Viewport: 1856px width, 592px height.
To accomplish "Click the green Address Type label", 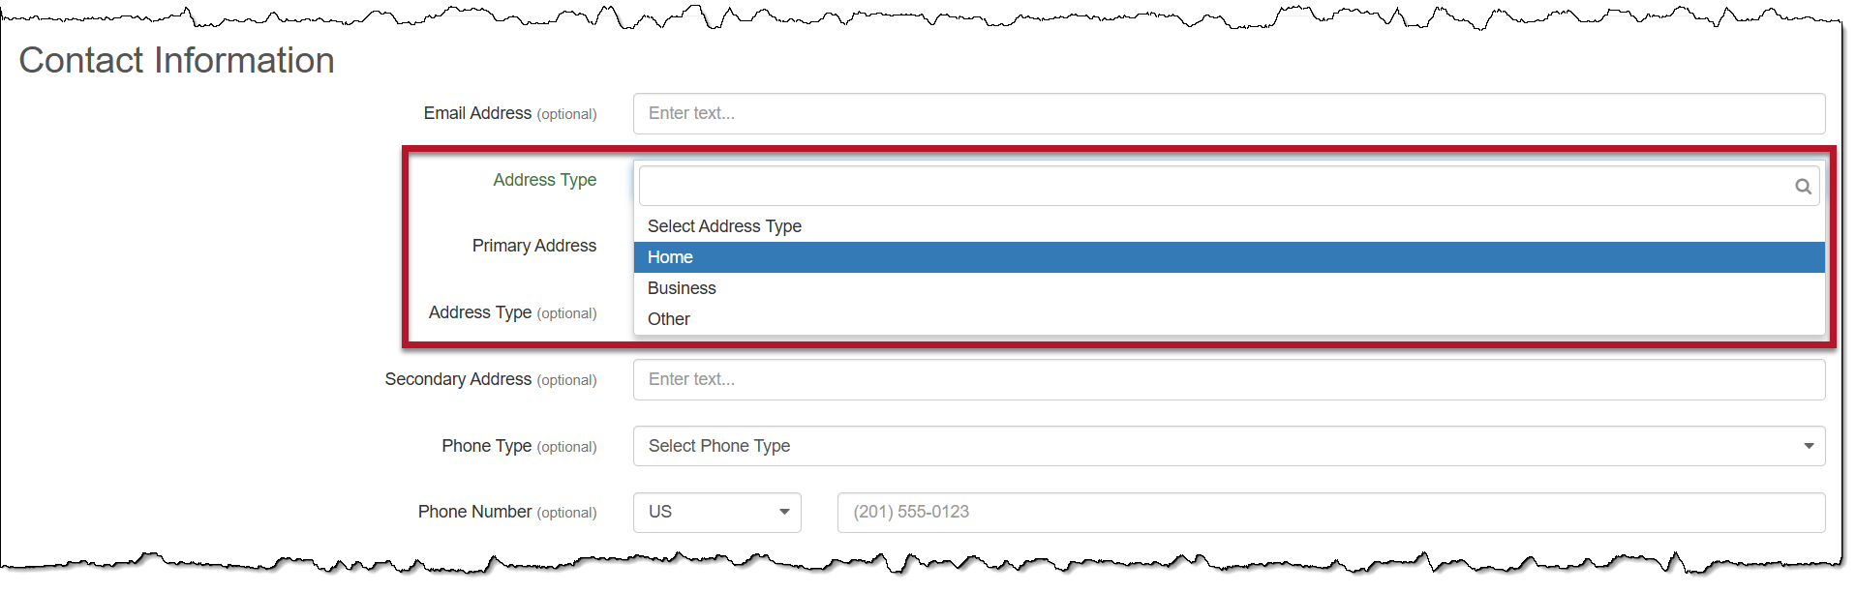I will click(544, 180).
